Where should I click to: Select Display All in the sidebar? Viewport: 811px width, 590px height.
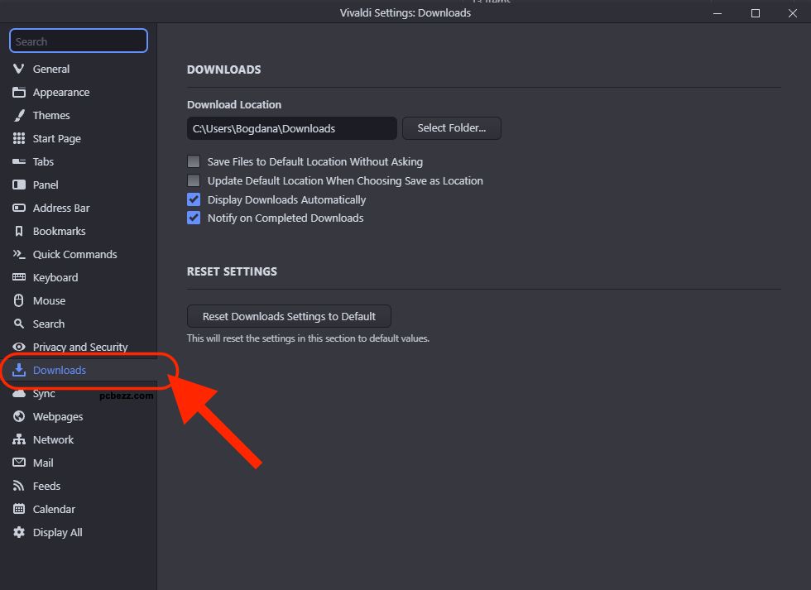click(78, 532)
